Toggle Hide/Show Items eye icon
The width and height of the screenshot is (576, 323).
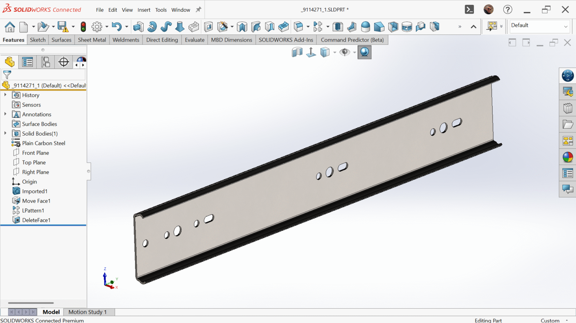[345, 52]
